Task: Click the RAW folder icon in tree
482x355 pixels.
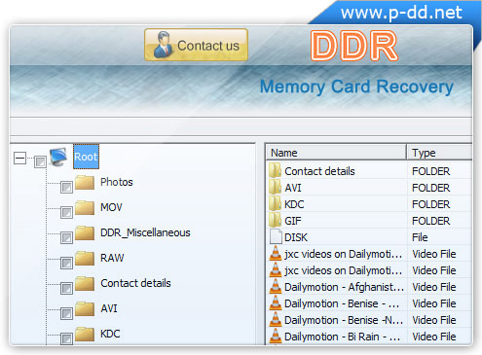Action: (85, 258)
